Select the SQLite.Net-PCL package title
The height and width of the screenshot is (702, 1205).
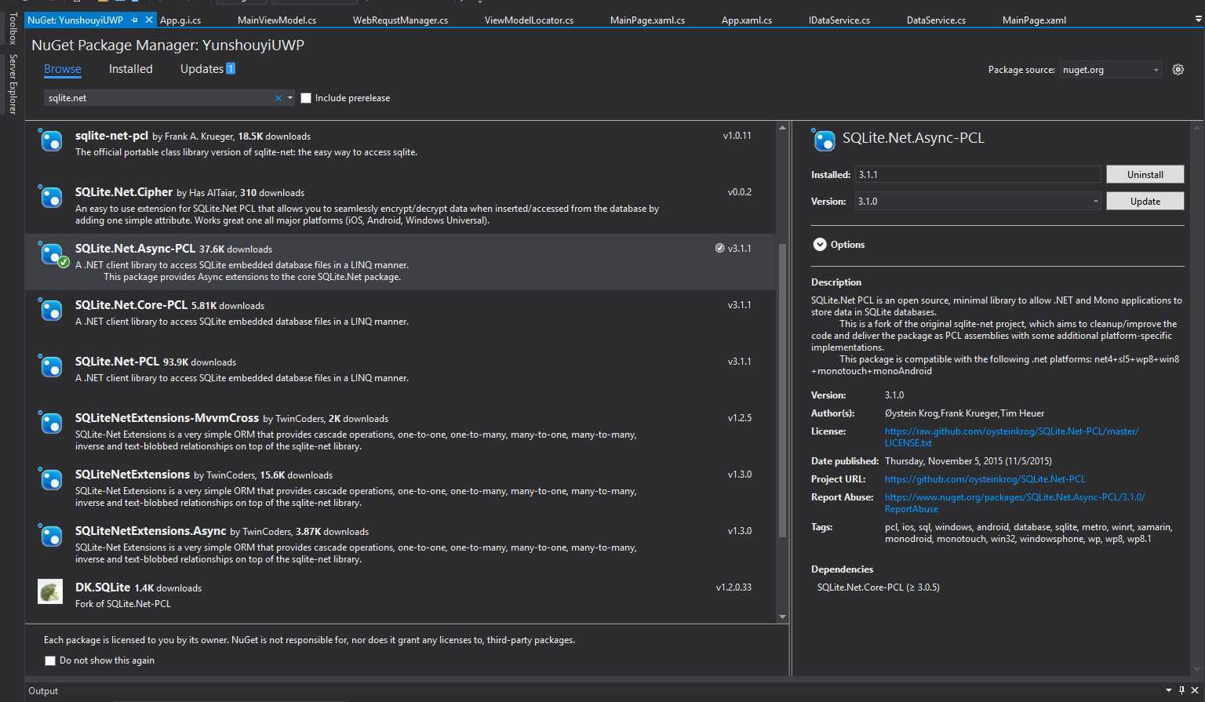[x=117, y=362]
